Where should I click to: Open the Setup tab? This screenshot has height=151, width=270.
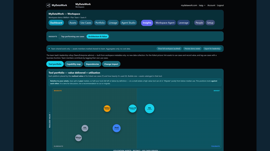click(x=210, y=23)
